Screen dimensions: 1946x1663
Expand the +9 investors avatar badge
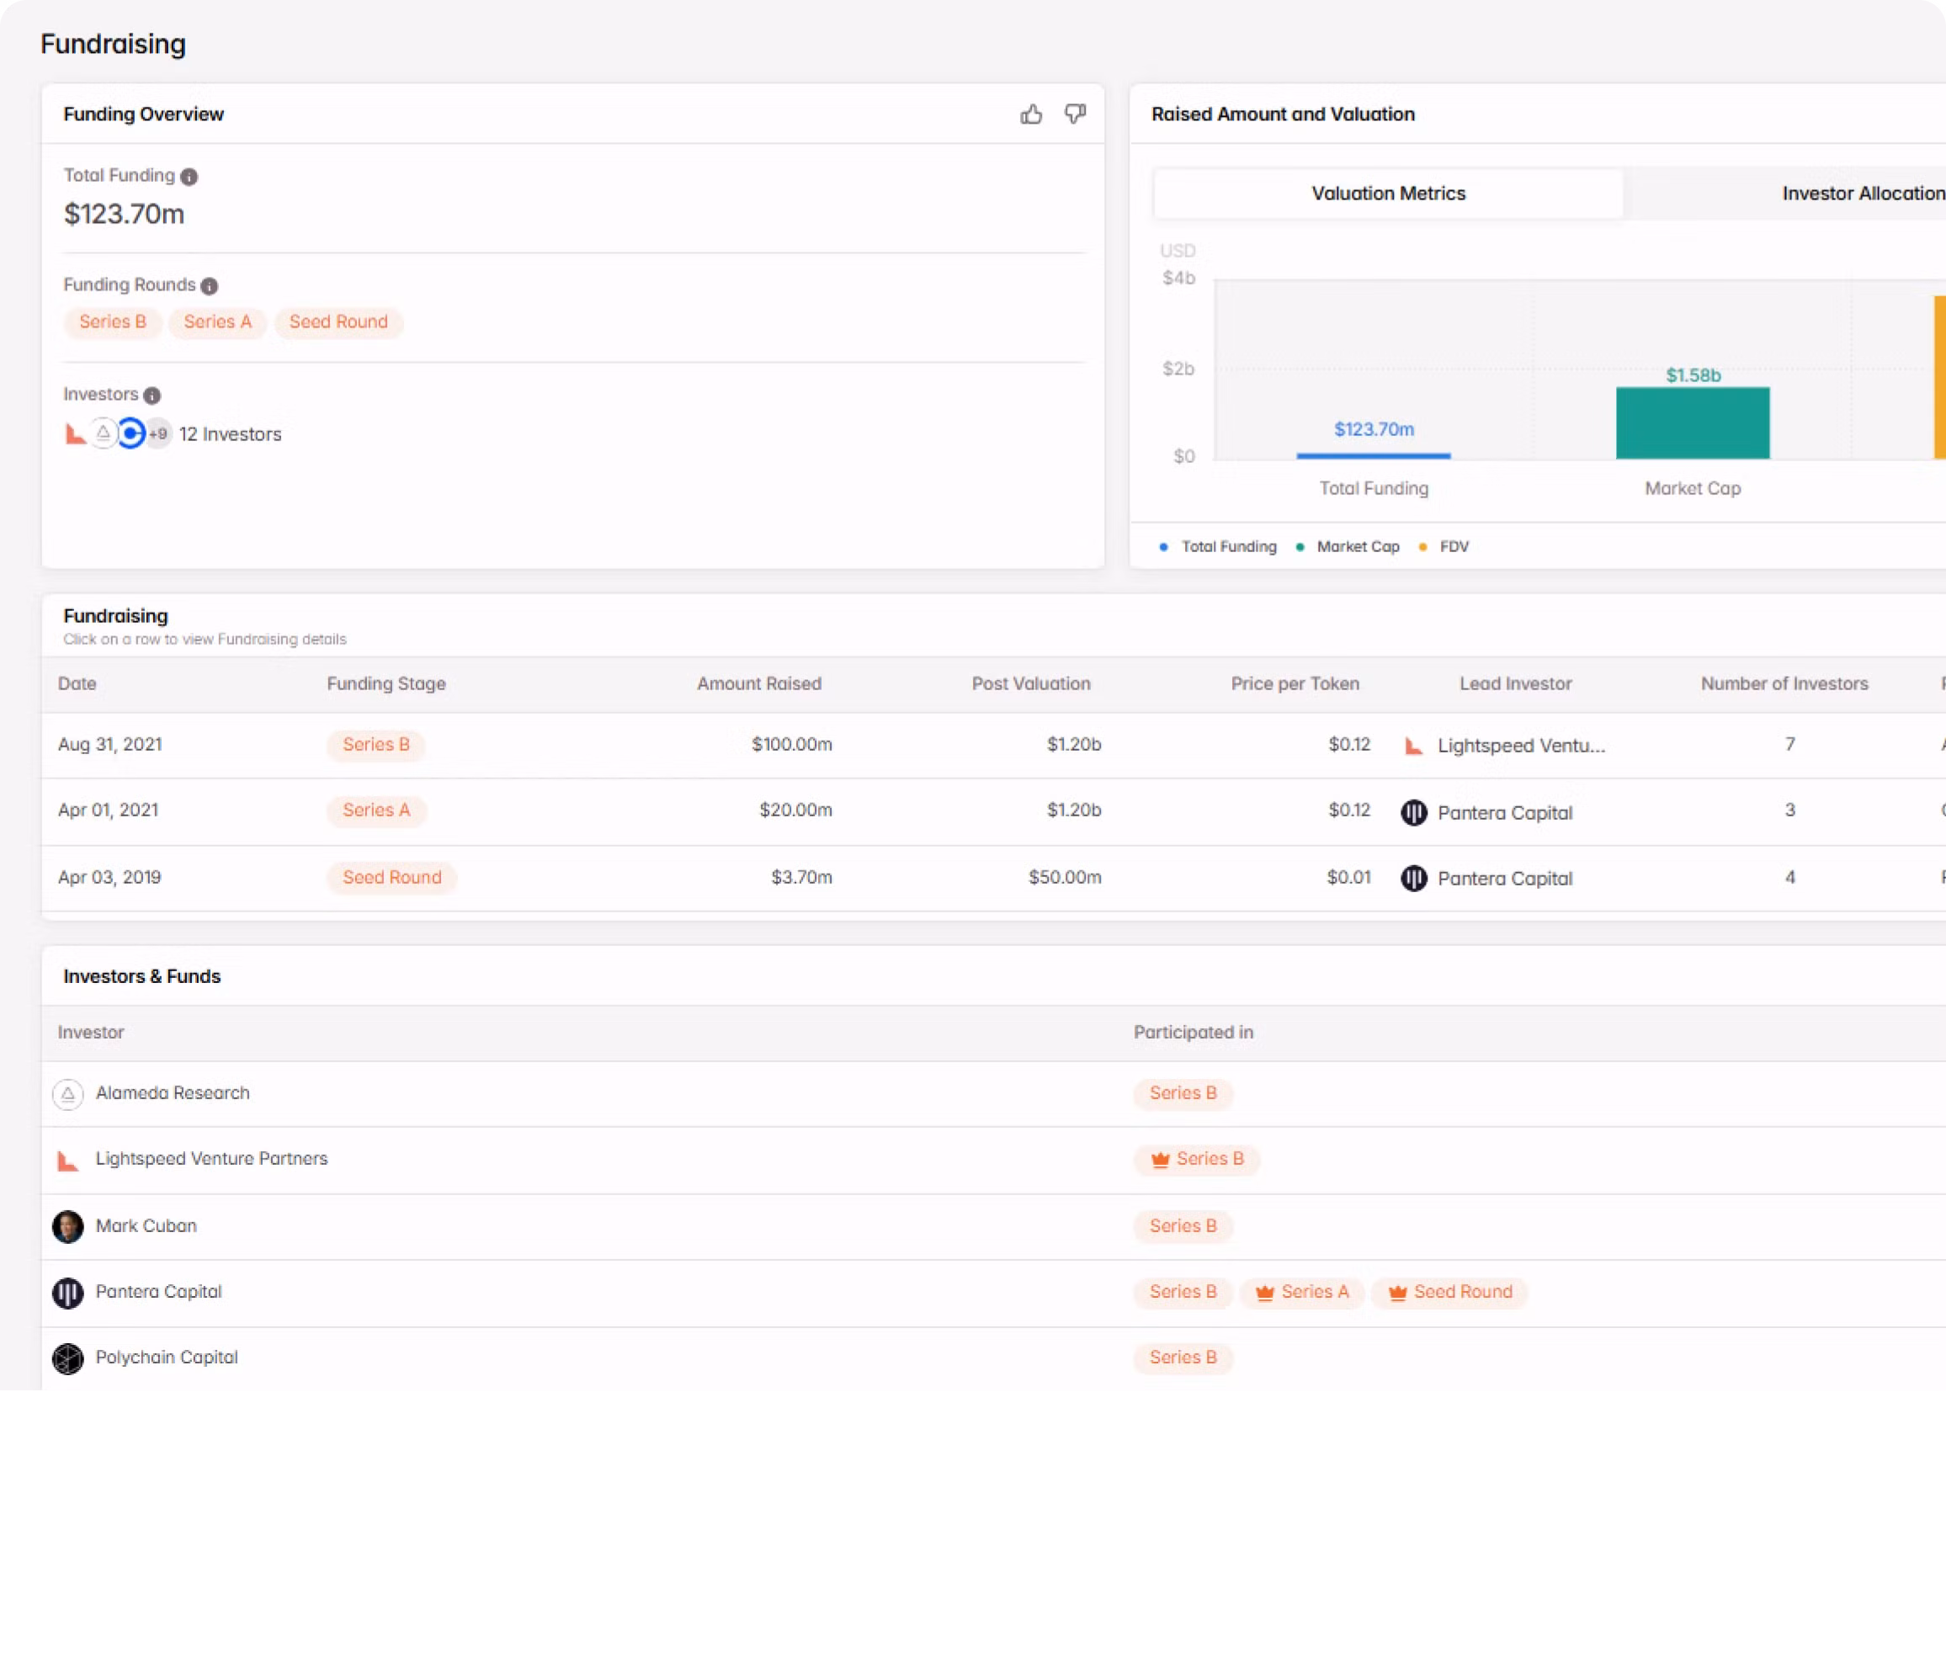coord(157,433)
